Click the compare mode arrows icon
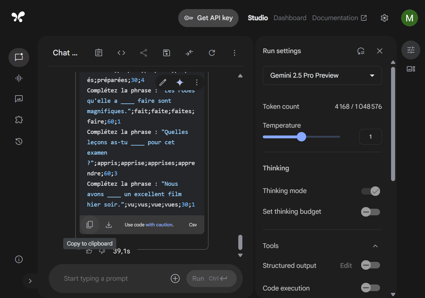This screenshot has height=298, width=425. 189,53
